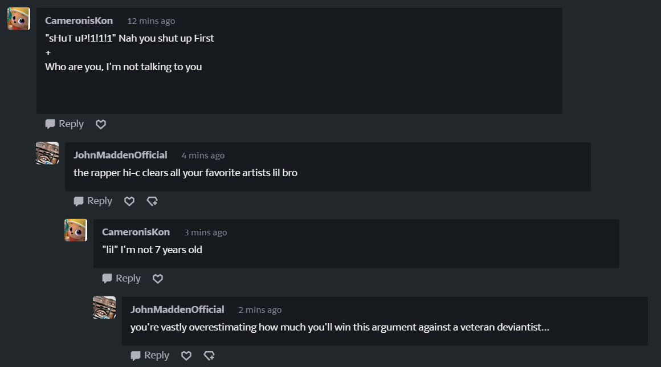
Task: Click CameronisKon's avatar beside the "lil" reply
Action: pos(76,230)
